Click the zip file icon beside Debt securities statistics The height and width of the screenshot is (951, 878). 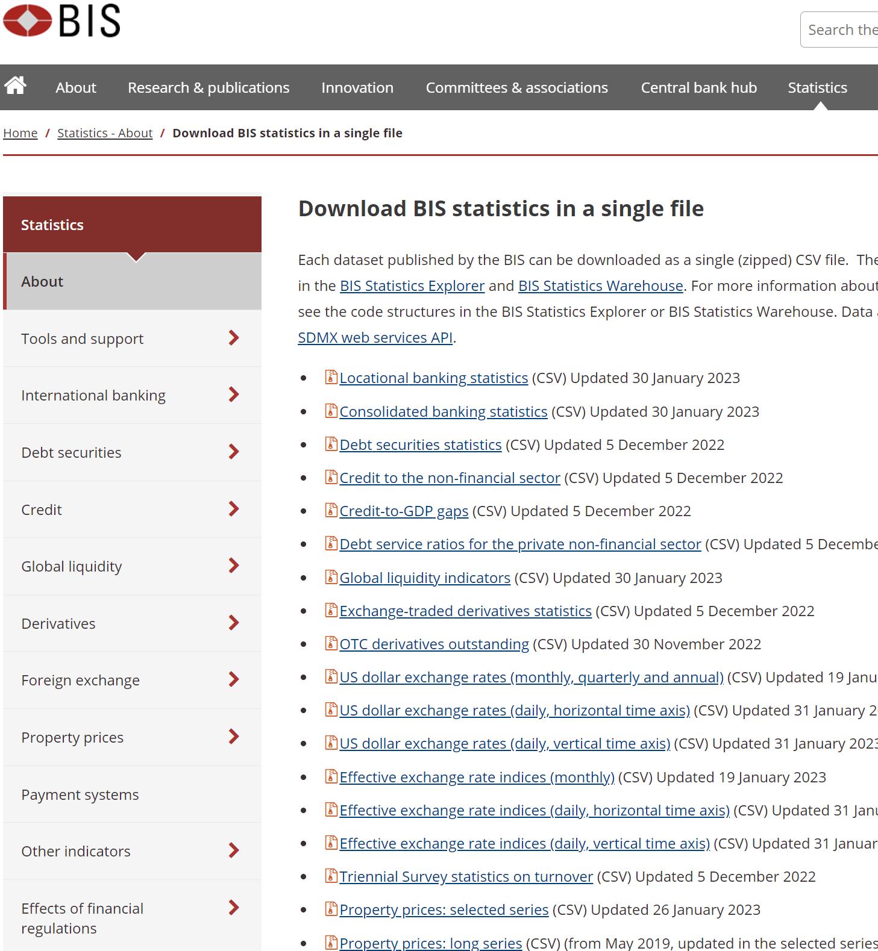point(331,444)
